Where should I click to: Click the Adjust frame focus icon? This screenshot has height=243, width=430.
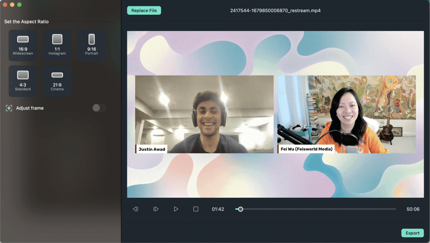coord(9,108)
